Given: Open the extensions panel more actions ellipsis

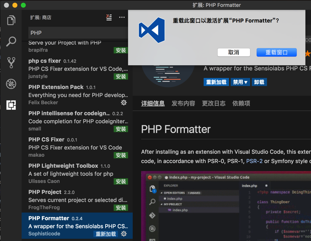Looking at the screenshot, I should tap(122, 17).
